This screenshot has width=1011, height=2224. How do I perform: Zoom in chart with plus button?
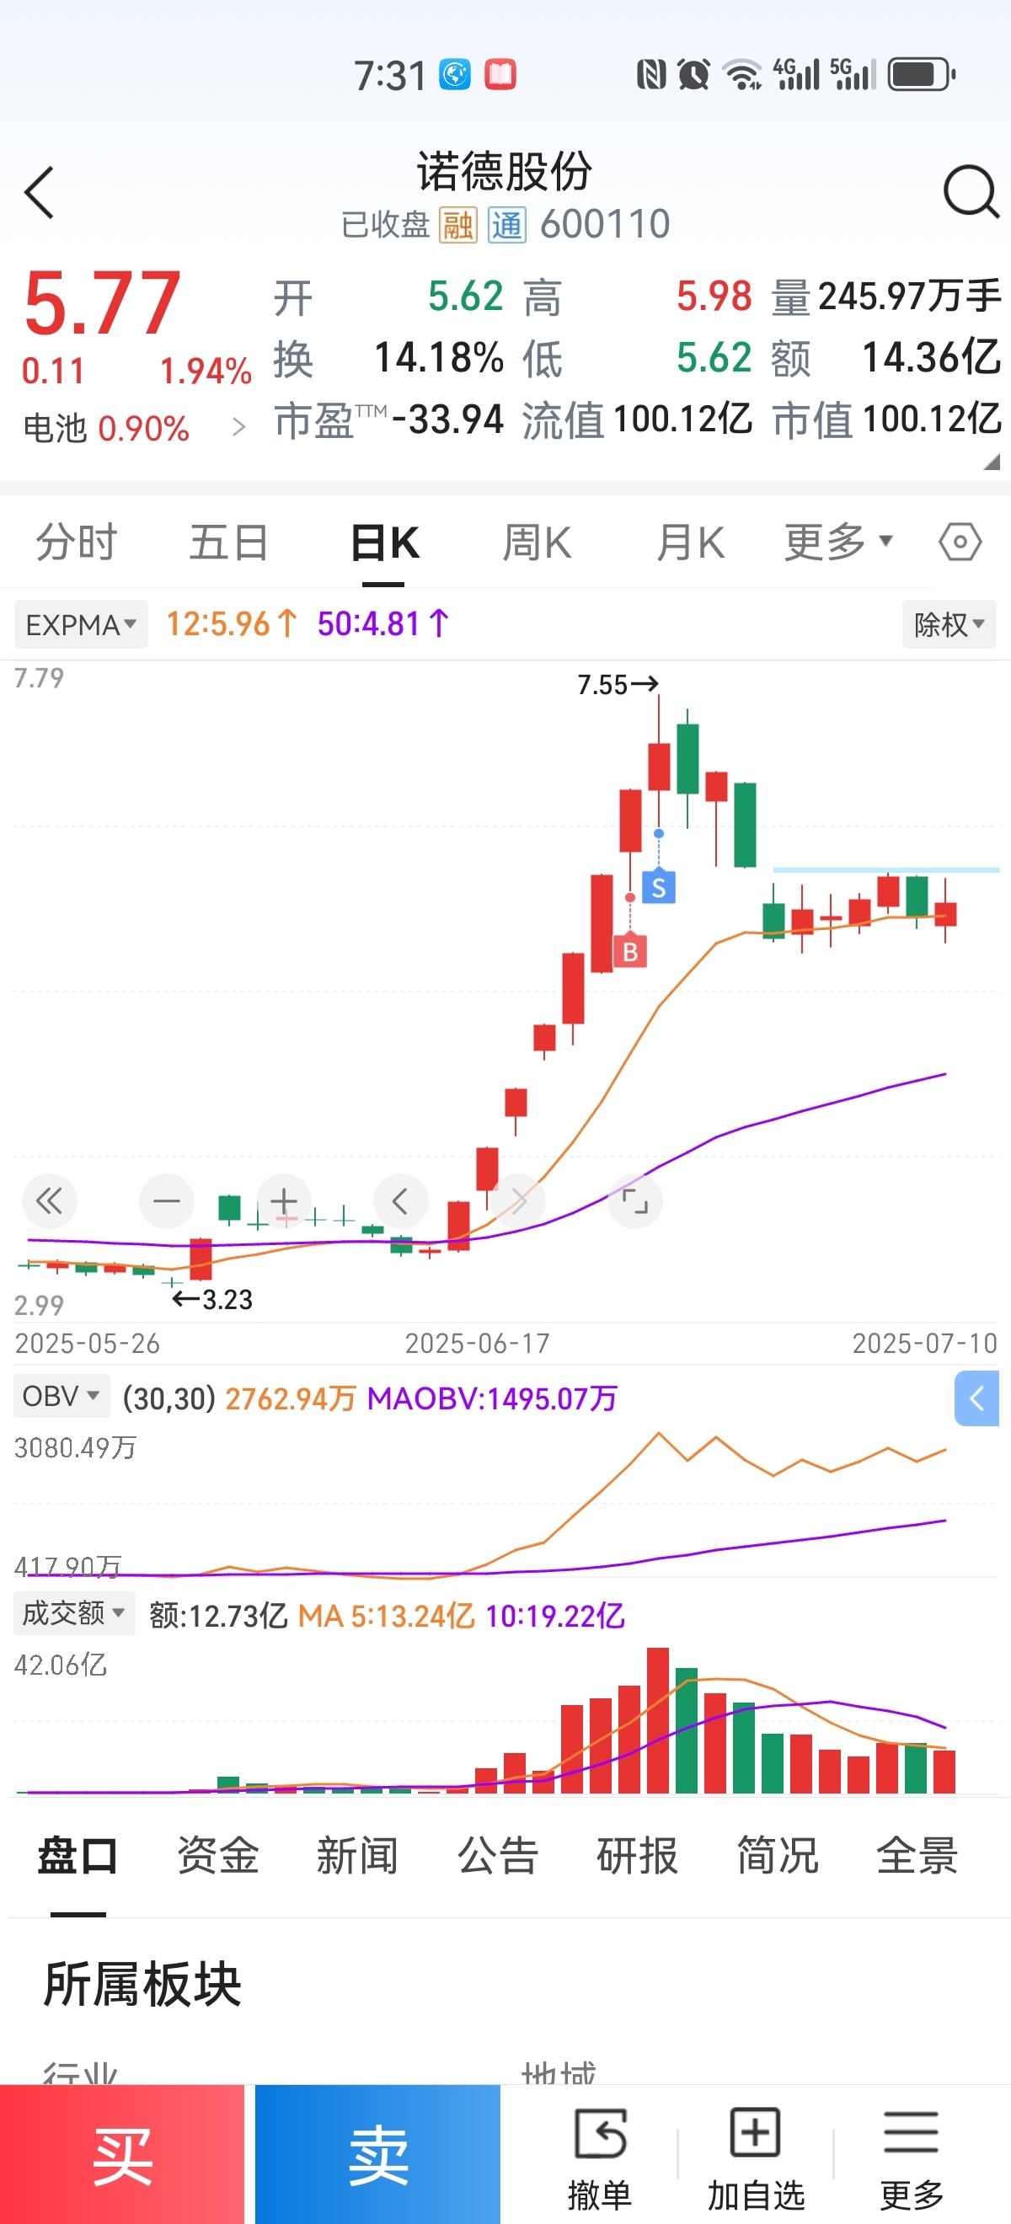click(284, 1200)
